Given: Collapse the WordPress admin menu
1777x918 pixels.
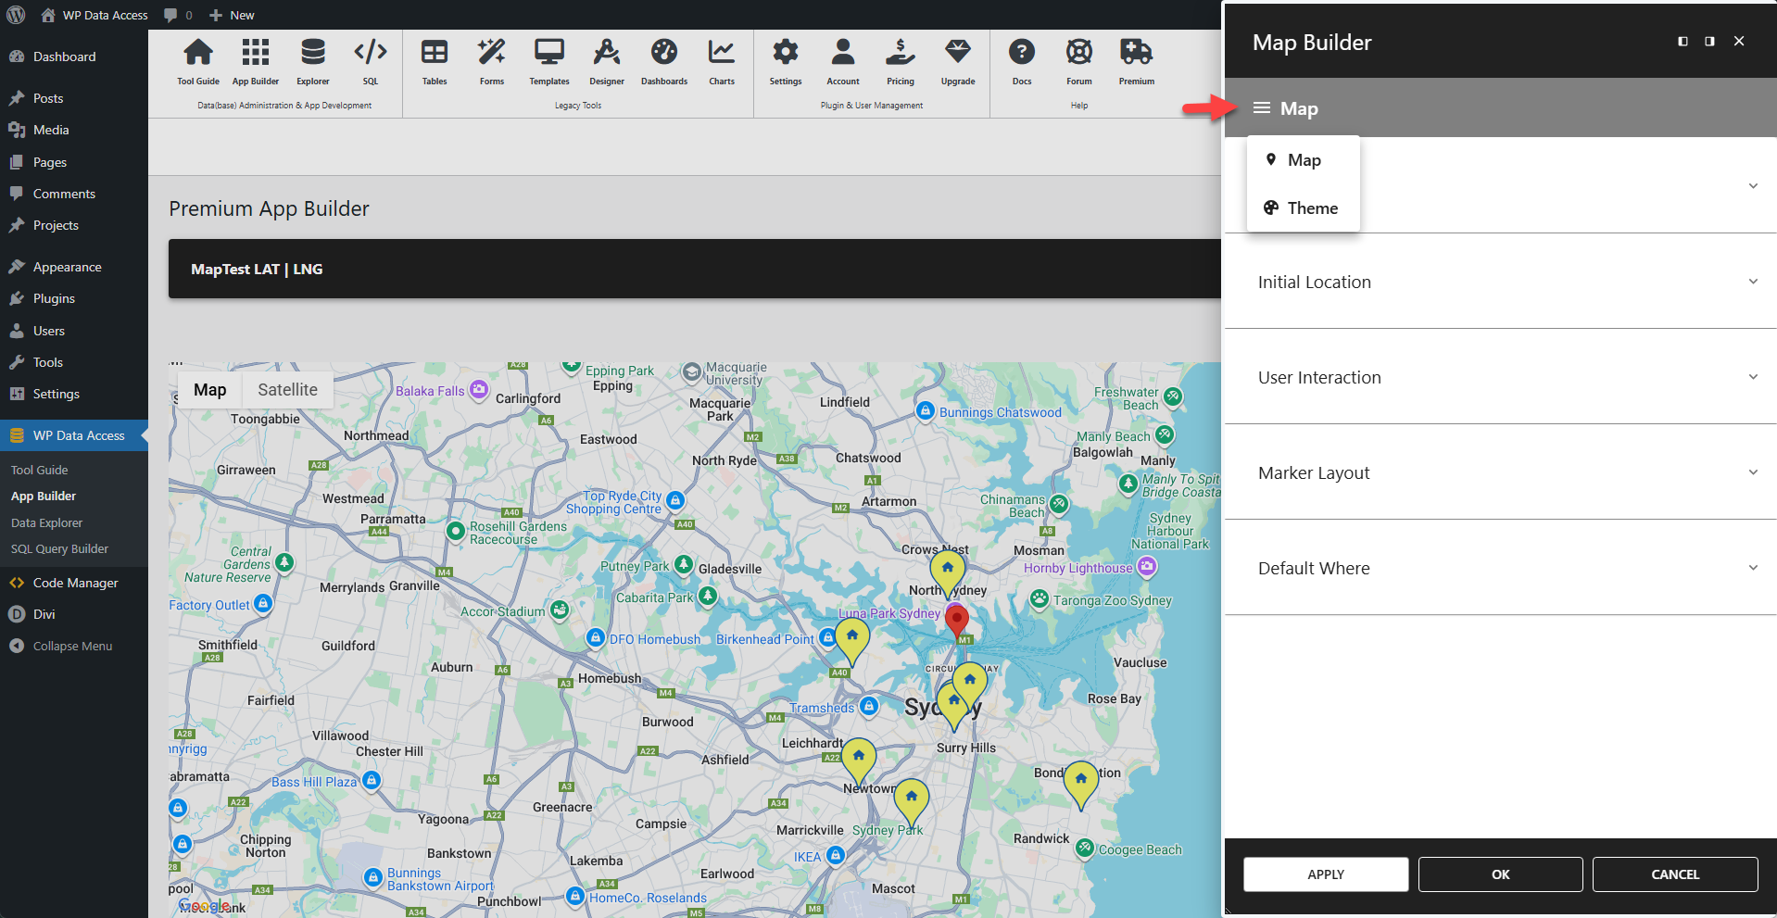Looking at the screenshot, I should pos(71,646).
